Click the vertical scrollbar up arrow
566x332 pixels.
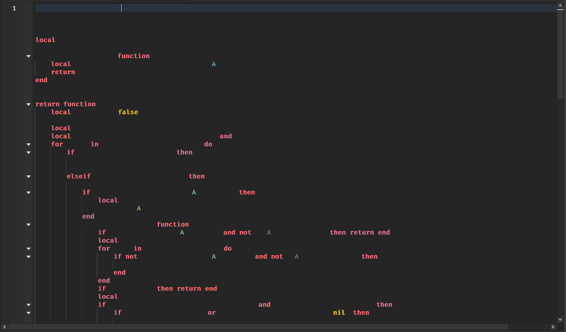pos(561,6)
